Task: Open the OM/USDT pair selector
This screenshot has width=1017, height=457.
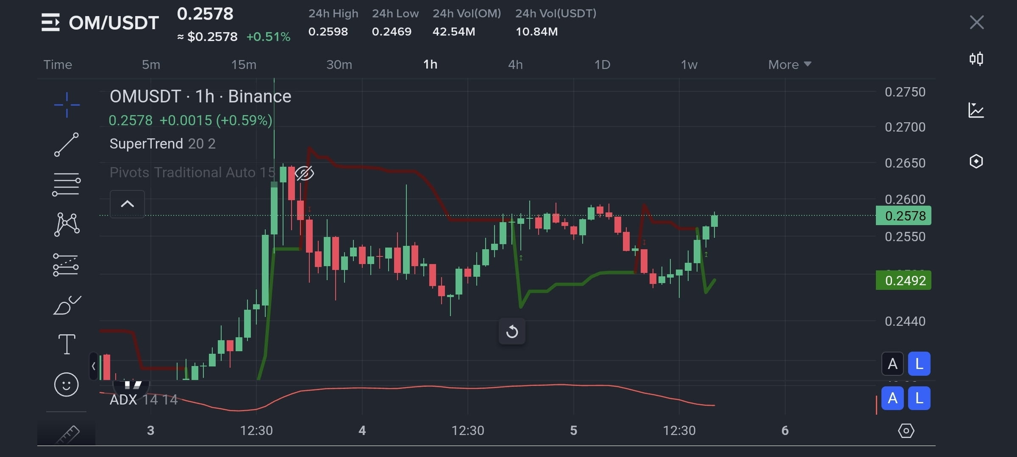Action: point(114,23)
